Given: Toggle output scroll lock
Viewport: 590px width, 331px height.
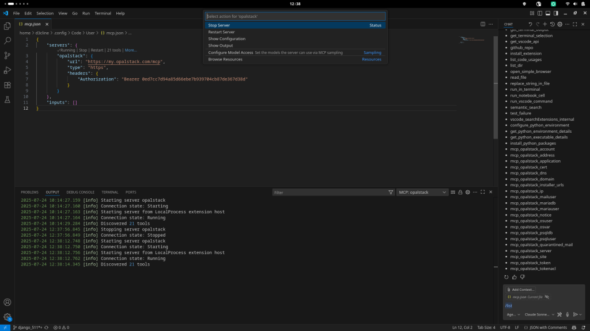Looking at the screenshot, I should [x=460, y=192].
